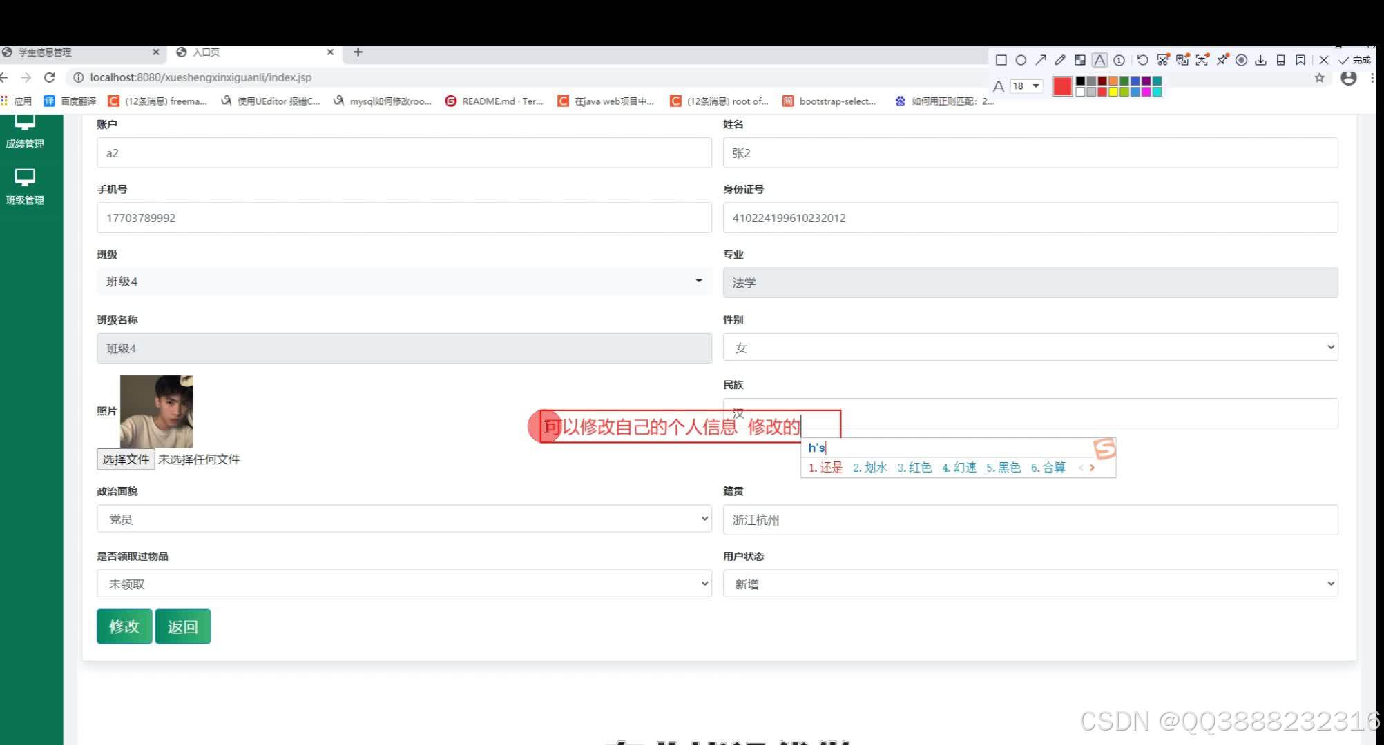The height and width of the screenshot is (745, 1384).
Task: Select the arrow drawing tool
Action: (x=1041, y=60)
